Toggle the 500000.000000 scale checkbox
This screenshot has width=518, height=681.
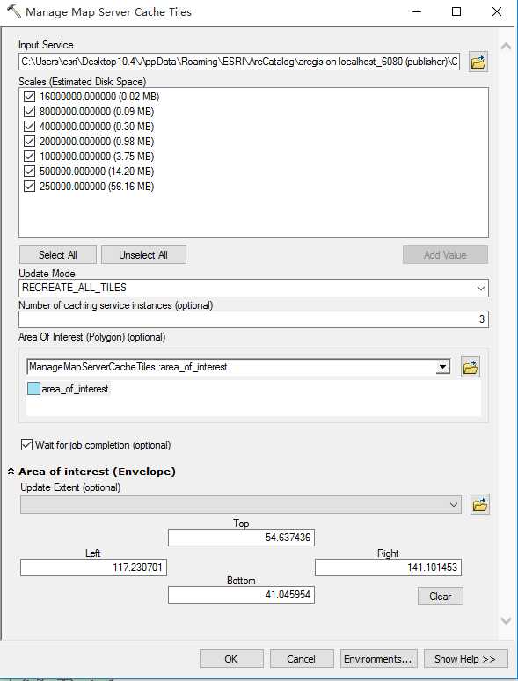pos(30,171)
